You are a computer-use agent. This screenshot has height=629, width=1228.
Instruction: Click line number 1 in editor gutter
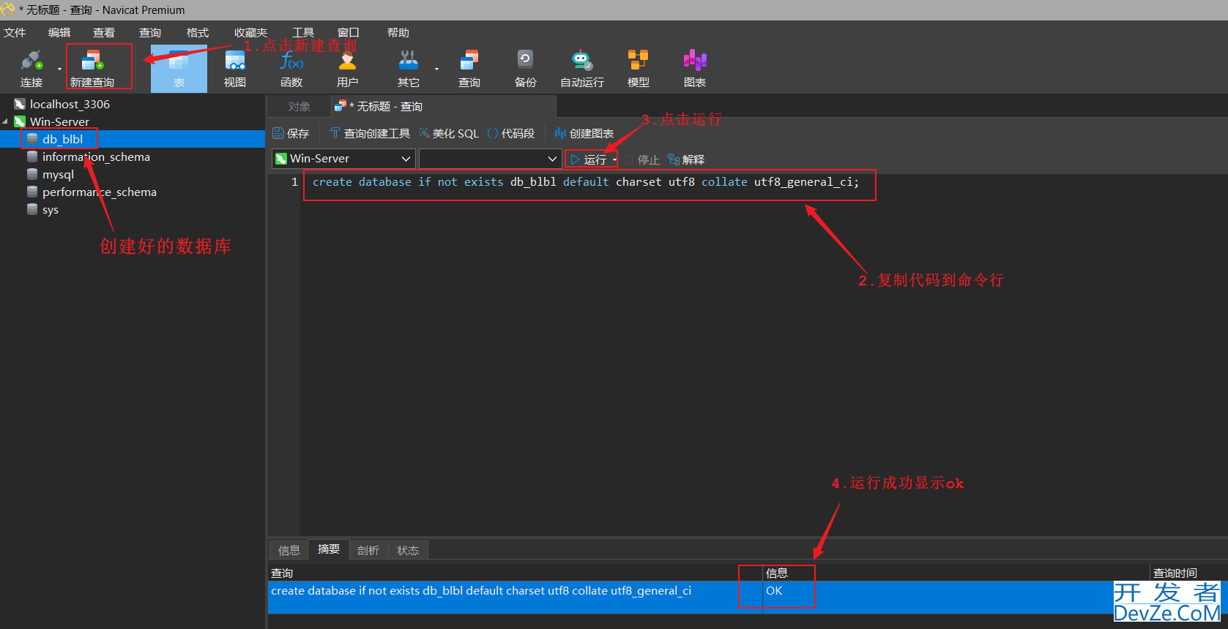point(294,182)
